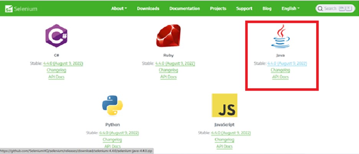Open the JavaScript Changelog link

pyautogui.click(x=224, y=139)
